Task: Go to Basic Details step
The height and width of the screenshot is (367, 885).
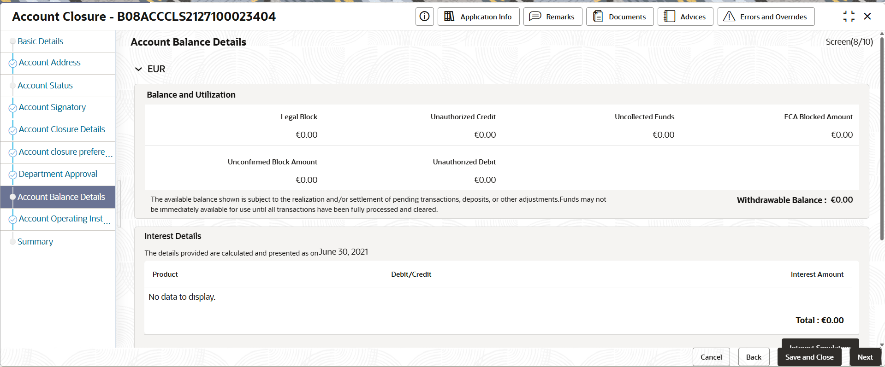Action: 41,41
